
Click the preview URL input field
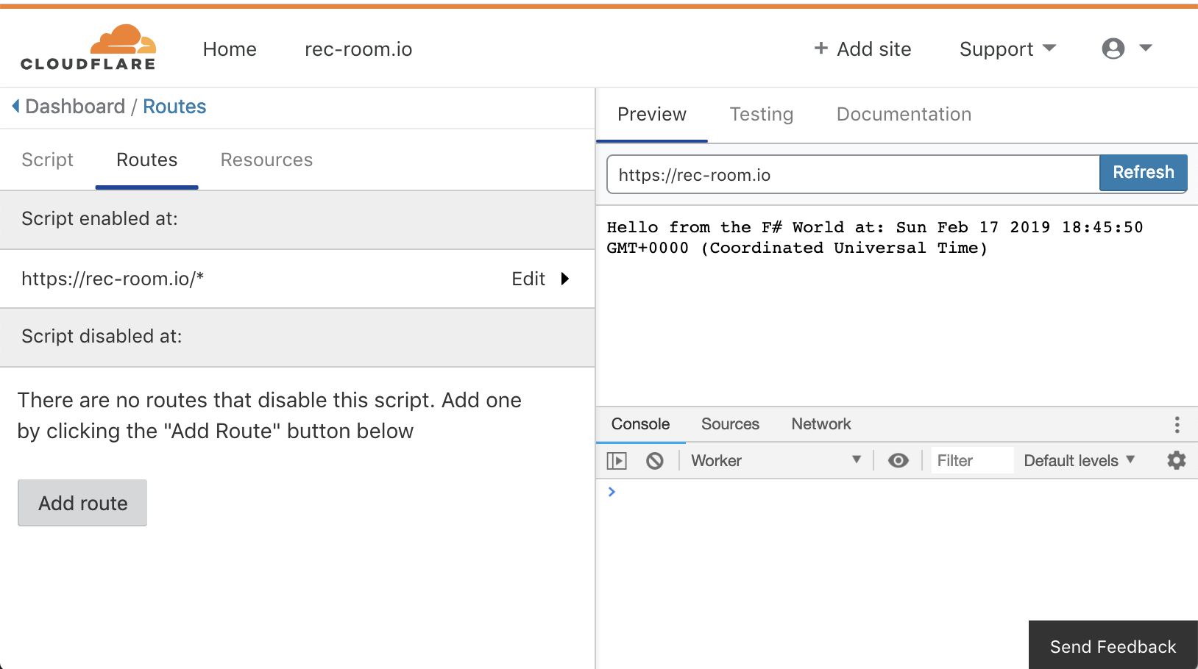pyautogui.click(x=853, y=174)
